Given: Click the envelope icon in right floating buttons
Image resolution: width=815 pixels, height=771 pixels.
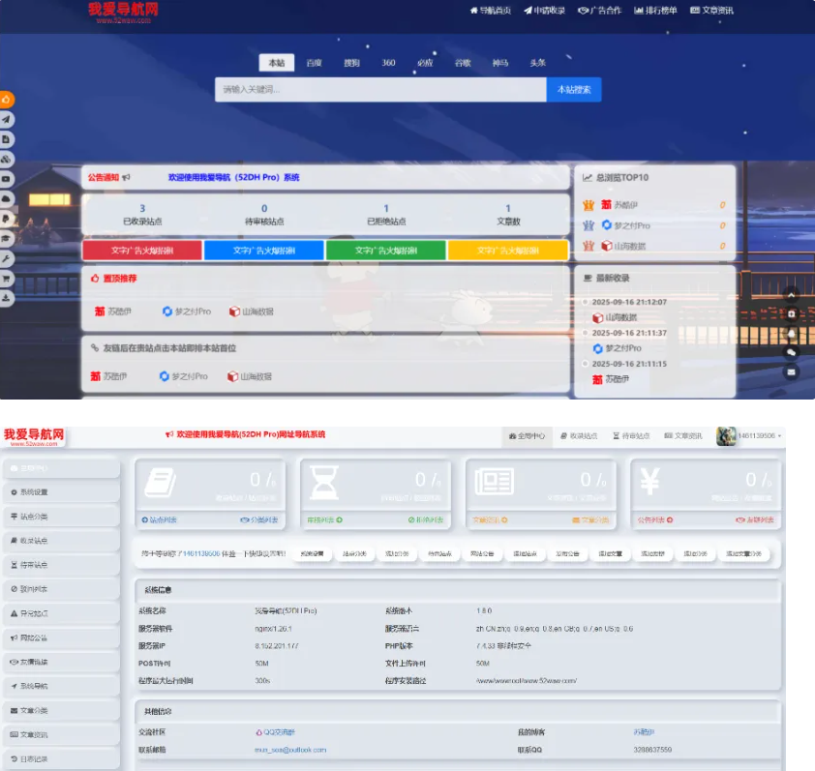Looking at the screenshot, I should coord(791,371).
